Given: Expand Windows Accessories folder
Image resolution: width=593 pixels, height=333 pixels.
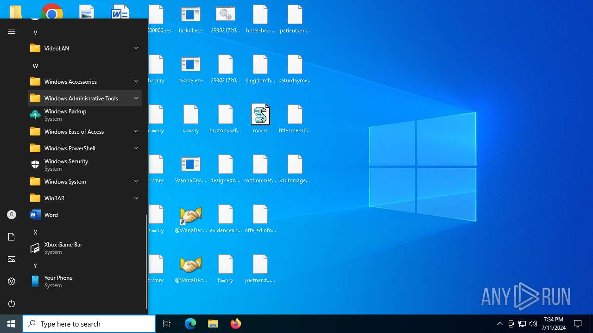Looking at the screenshot, I should click(85, 81).
